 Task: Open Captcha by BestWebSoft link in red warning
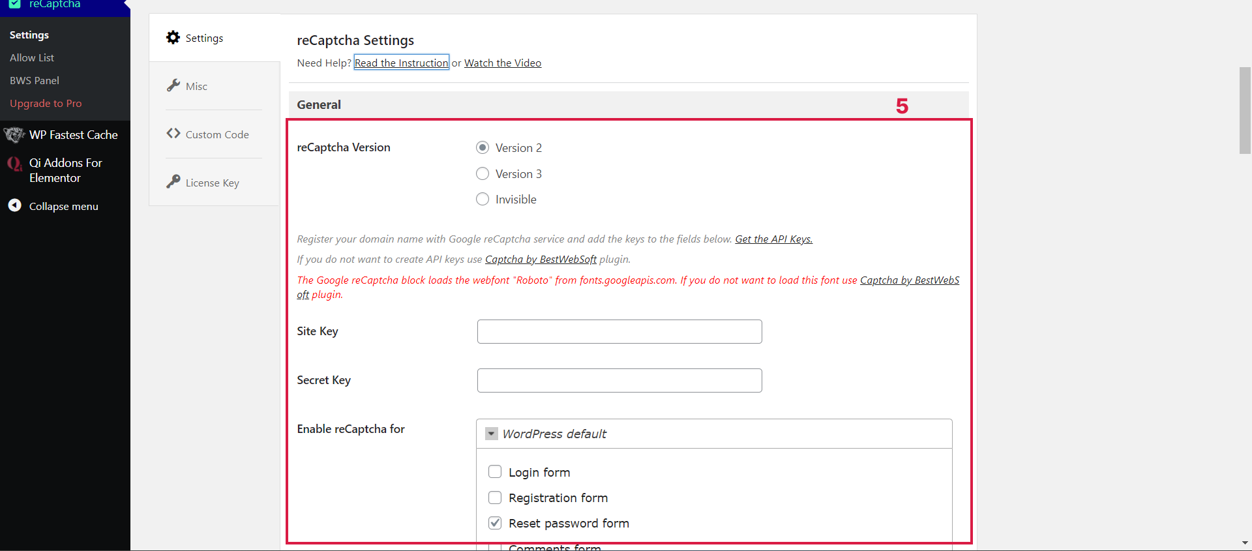tap(910, 280)
